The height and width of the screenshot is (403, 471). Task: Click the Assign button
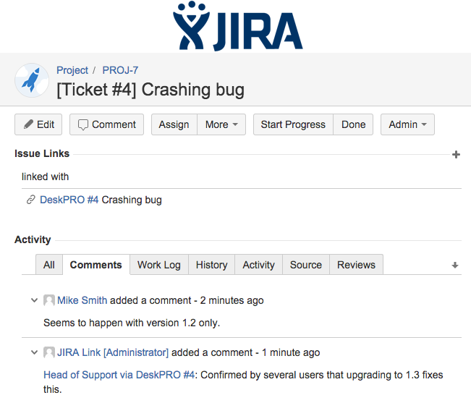pyautogui.click(x=174, y=124)
